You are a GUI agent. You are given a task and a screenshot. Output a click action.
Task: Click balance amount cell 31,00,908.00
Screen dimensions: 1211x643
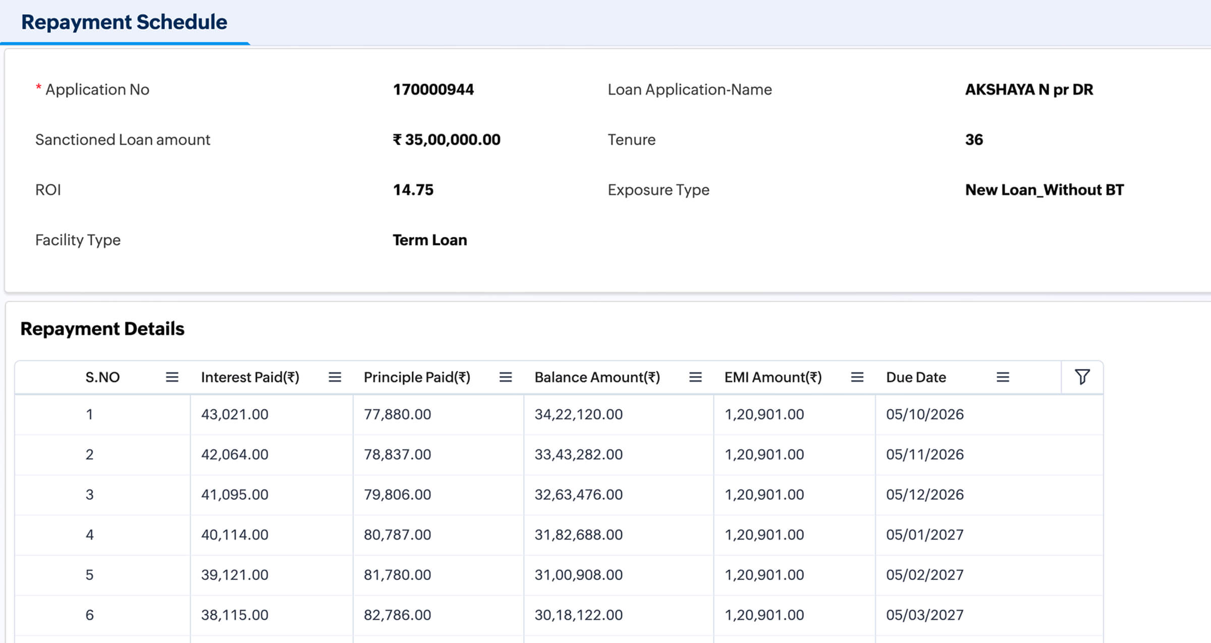point(579,575)
